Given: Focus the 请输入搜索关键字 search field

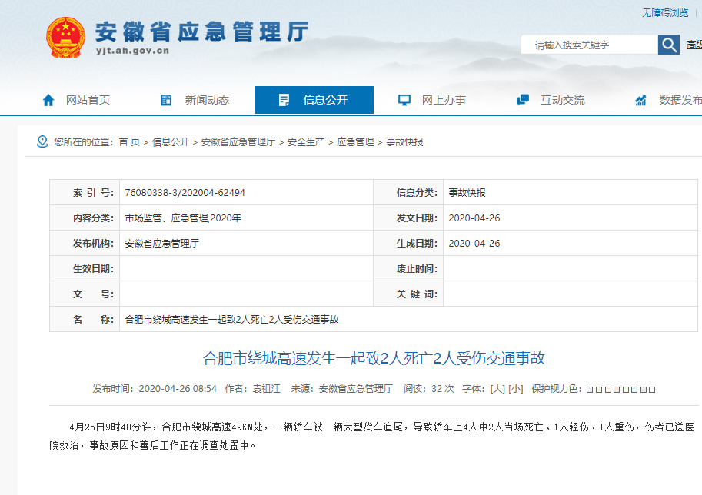Looking at the screenshot, I should pyautogui.click(x=589, y=45).
